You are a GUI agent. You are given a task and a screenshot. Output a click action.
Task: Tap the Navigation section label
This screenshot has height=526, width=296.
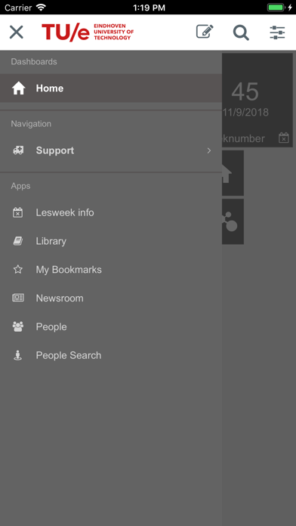pos(31,124)
